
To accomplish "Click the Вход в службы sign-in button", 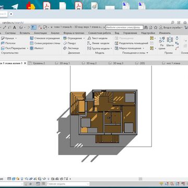I will point(171,28).
